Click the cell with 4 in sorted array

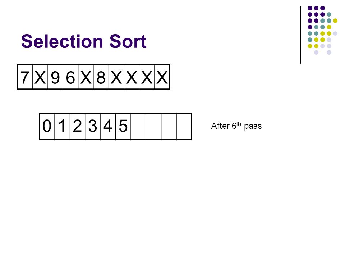click(x=108, y=126)
